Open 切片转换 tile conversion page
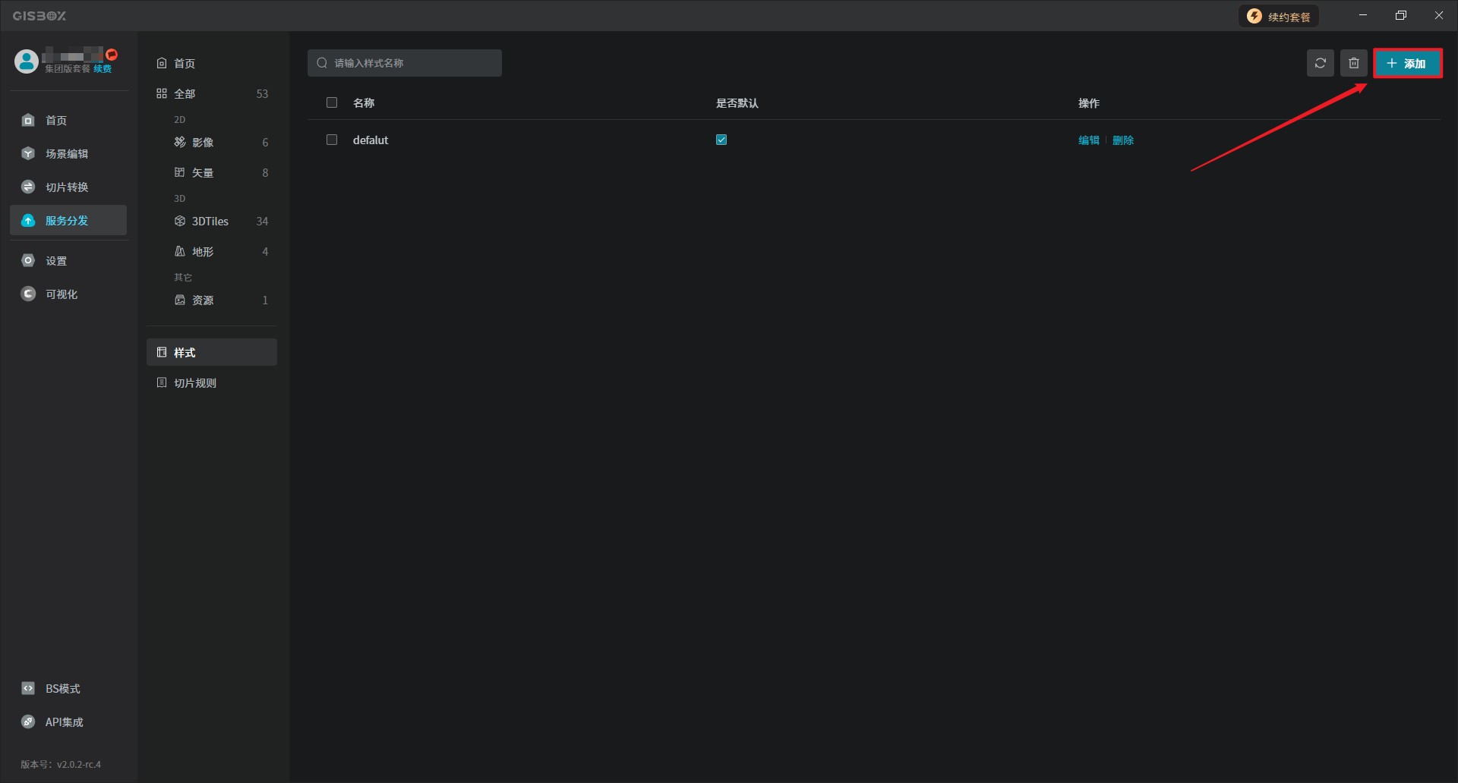The height and width of the screenshot is (783, 1458). (x=67, y=187)
